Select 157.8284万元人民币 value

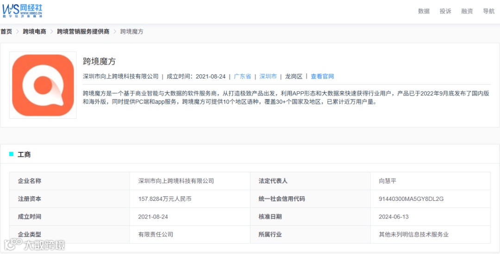tap(165, 199)
